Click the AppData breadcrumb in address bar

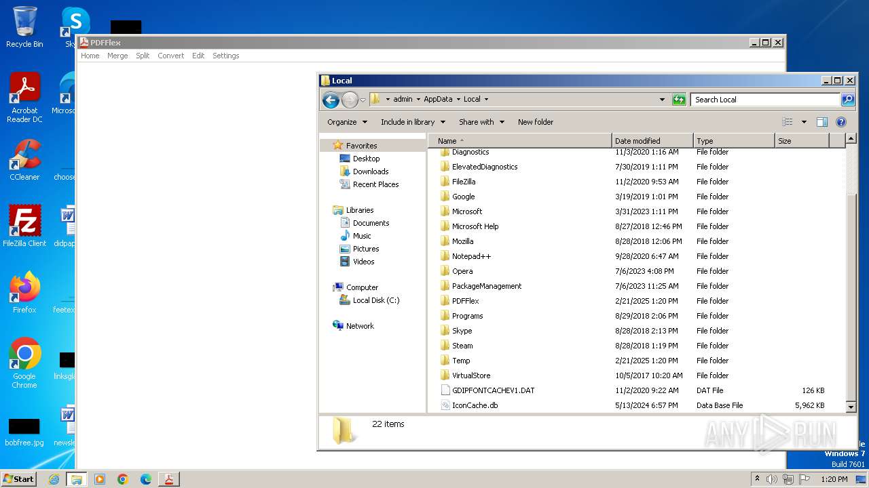[x=438, y=99]
